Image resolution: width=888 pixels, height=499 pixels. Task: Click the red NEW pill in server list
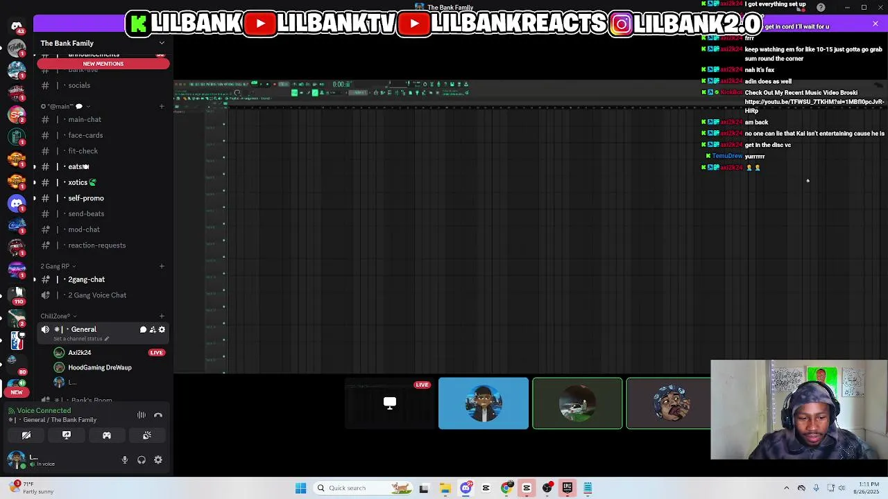17,392
